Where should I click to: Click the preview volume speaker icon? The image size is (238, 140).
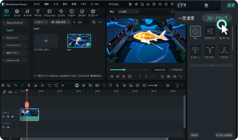coord(174,77)
